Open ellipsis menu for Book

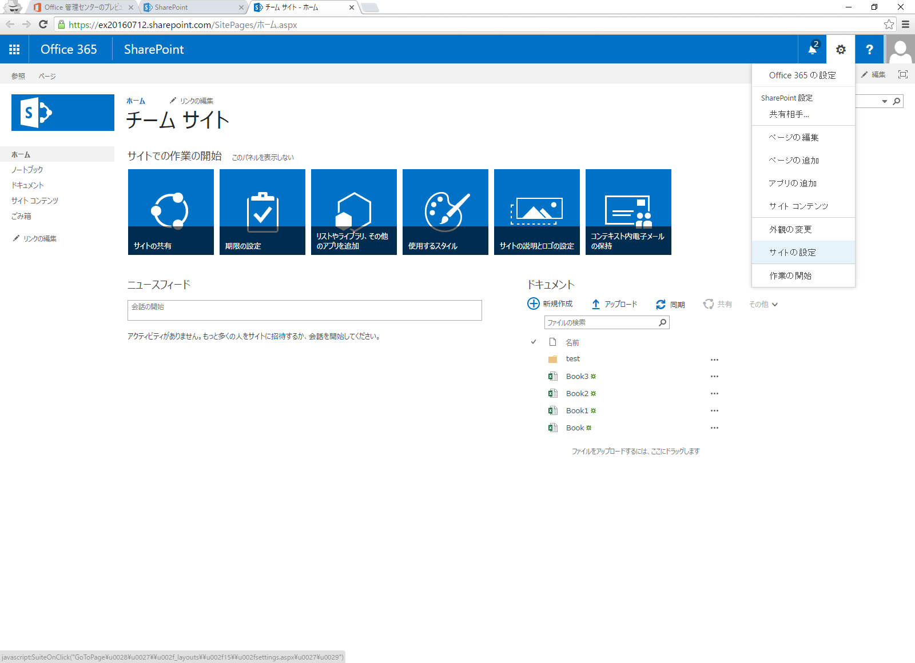[714, 428]
